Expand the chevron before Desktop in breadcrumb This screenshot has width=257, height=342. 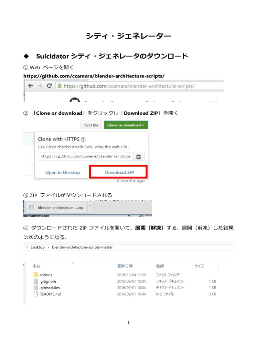(27, 247)
